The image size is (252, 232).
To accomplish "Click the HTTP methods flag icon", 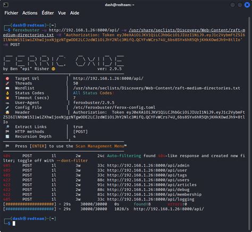I will point(7,132).
